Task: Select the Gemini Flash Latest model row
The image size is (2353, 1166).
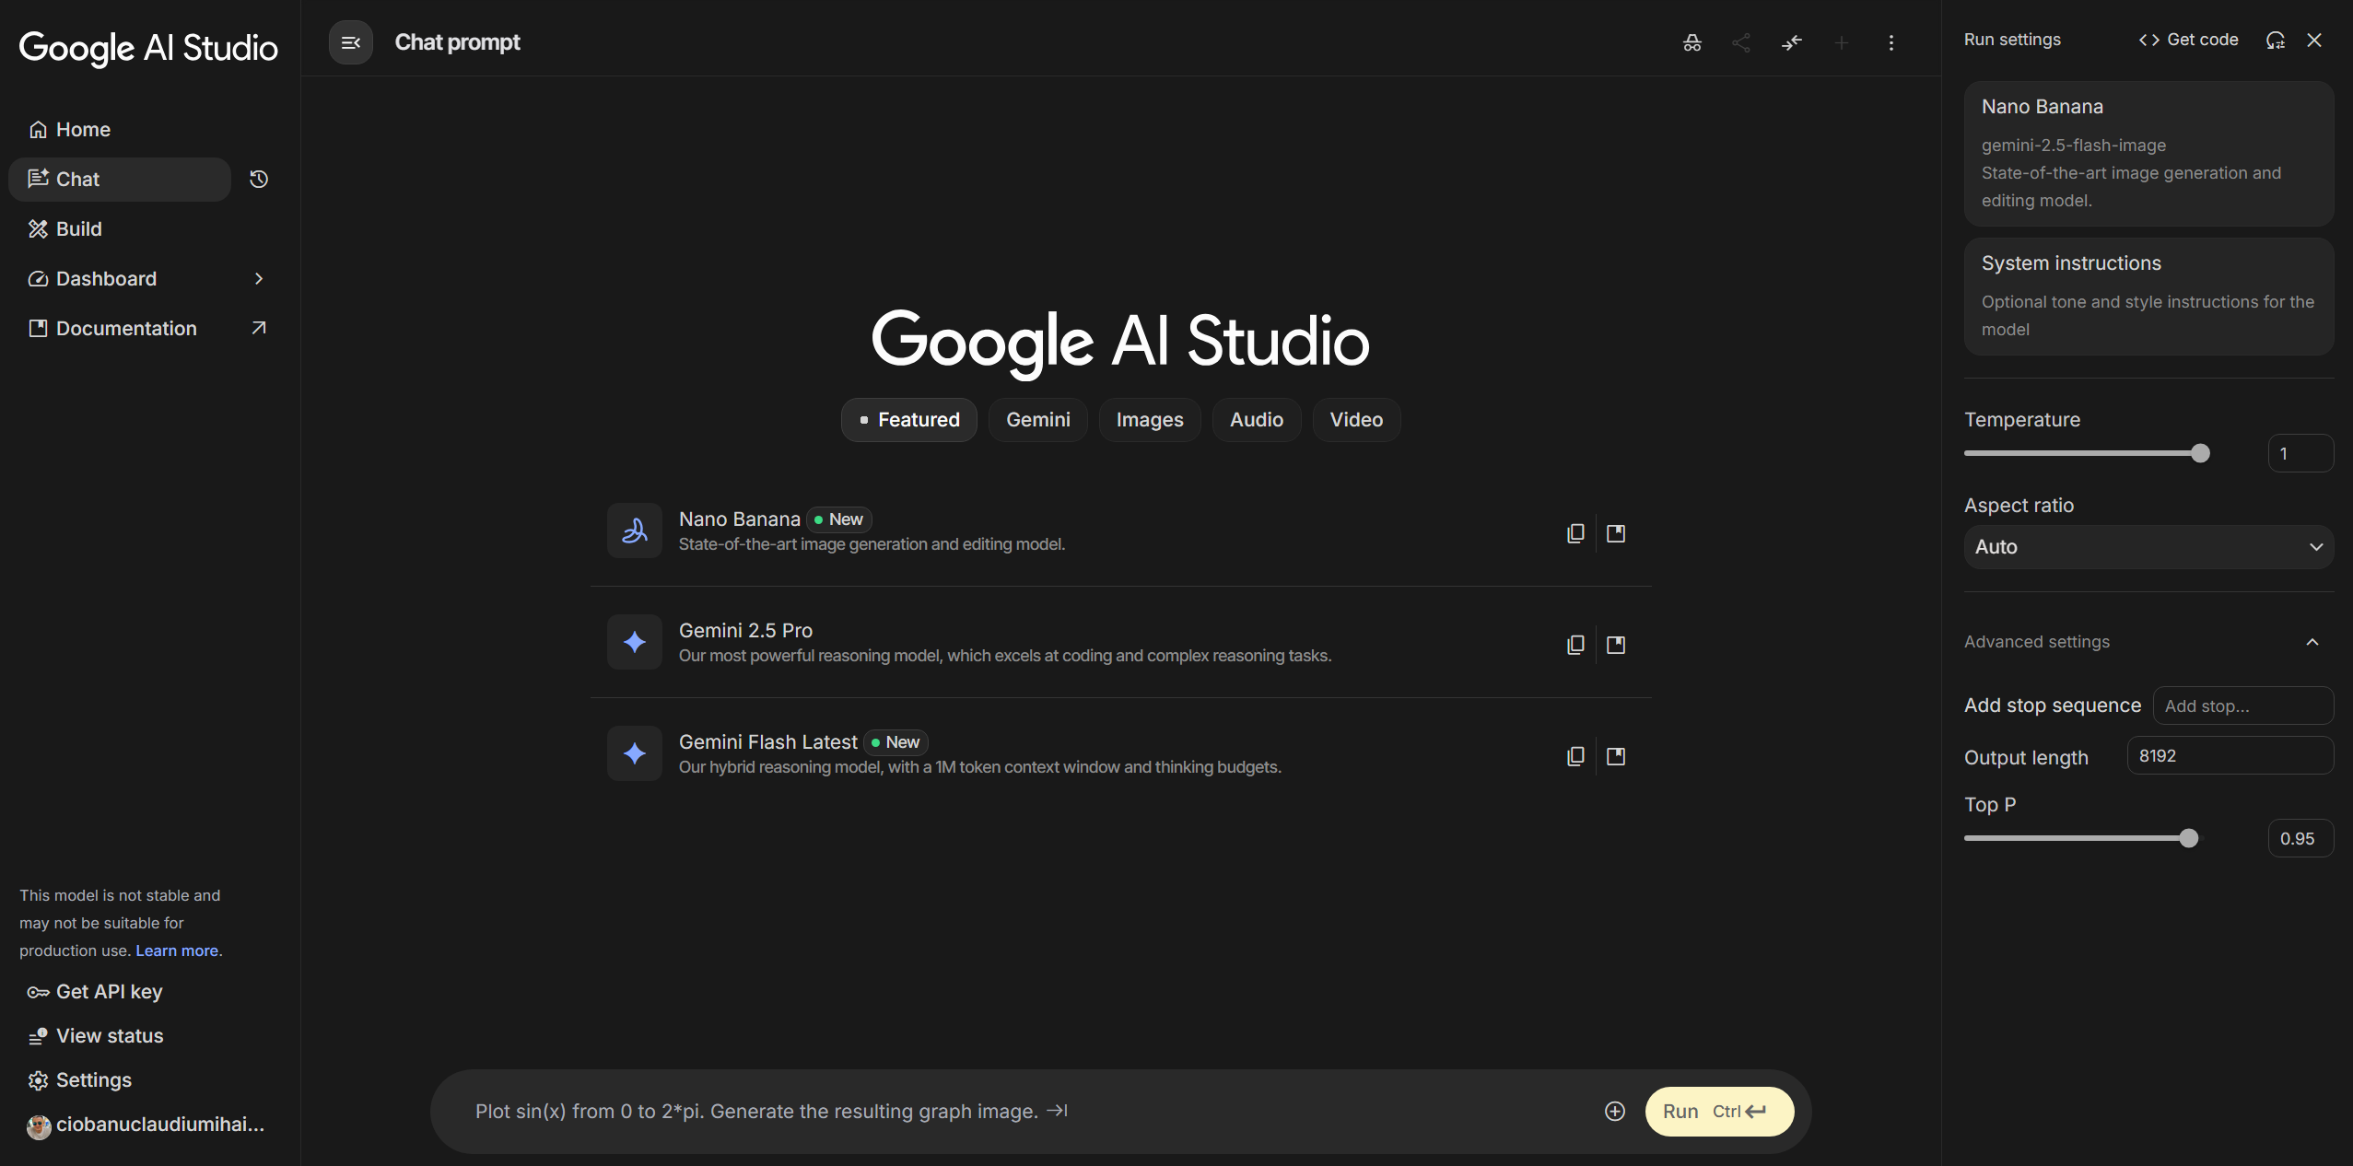Action: pyautogui.click(x=1120, y=753)
